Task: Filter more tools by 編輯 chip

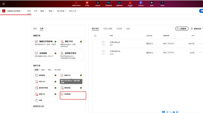Action: tap(43, 70)
